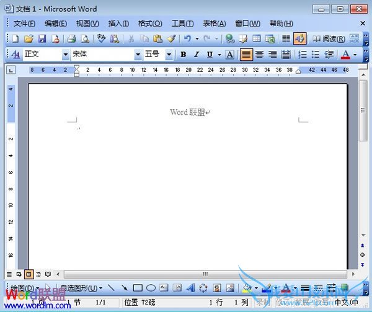This screenshot has width=372, height=312.
Task: Draw a line with the Line tool
Action: pos(111,288)
